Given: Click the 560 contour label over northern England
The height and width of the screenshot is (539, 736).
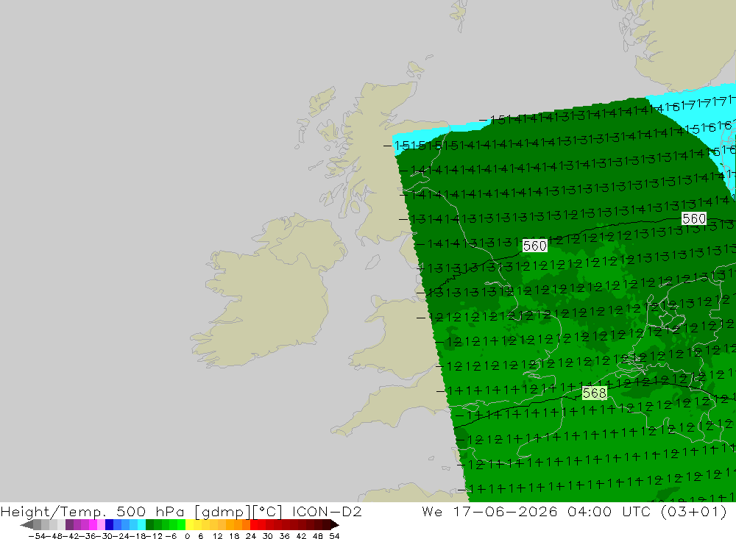Looking at the screenshot, I should pos(534,246).
